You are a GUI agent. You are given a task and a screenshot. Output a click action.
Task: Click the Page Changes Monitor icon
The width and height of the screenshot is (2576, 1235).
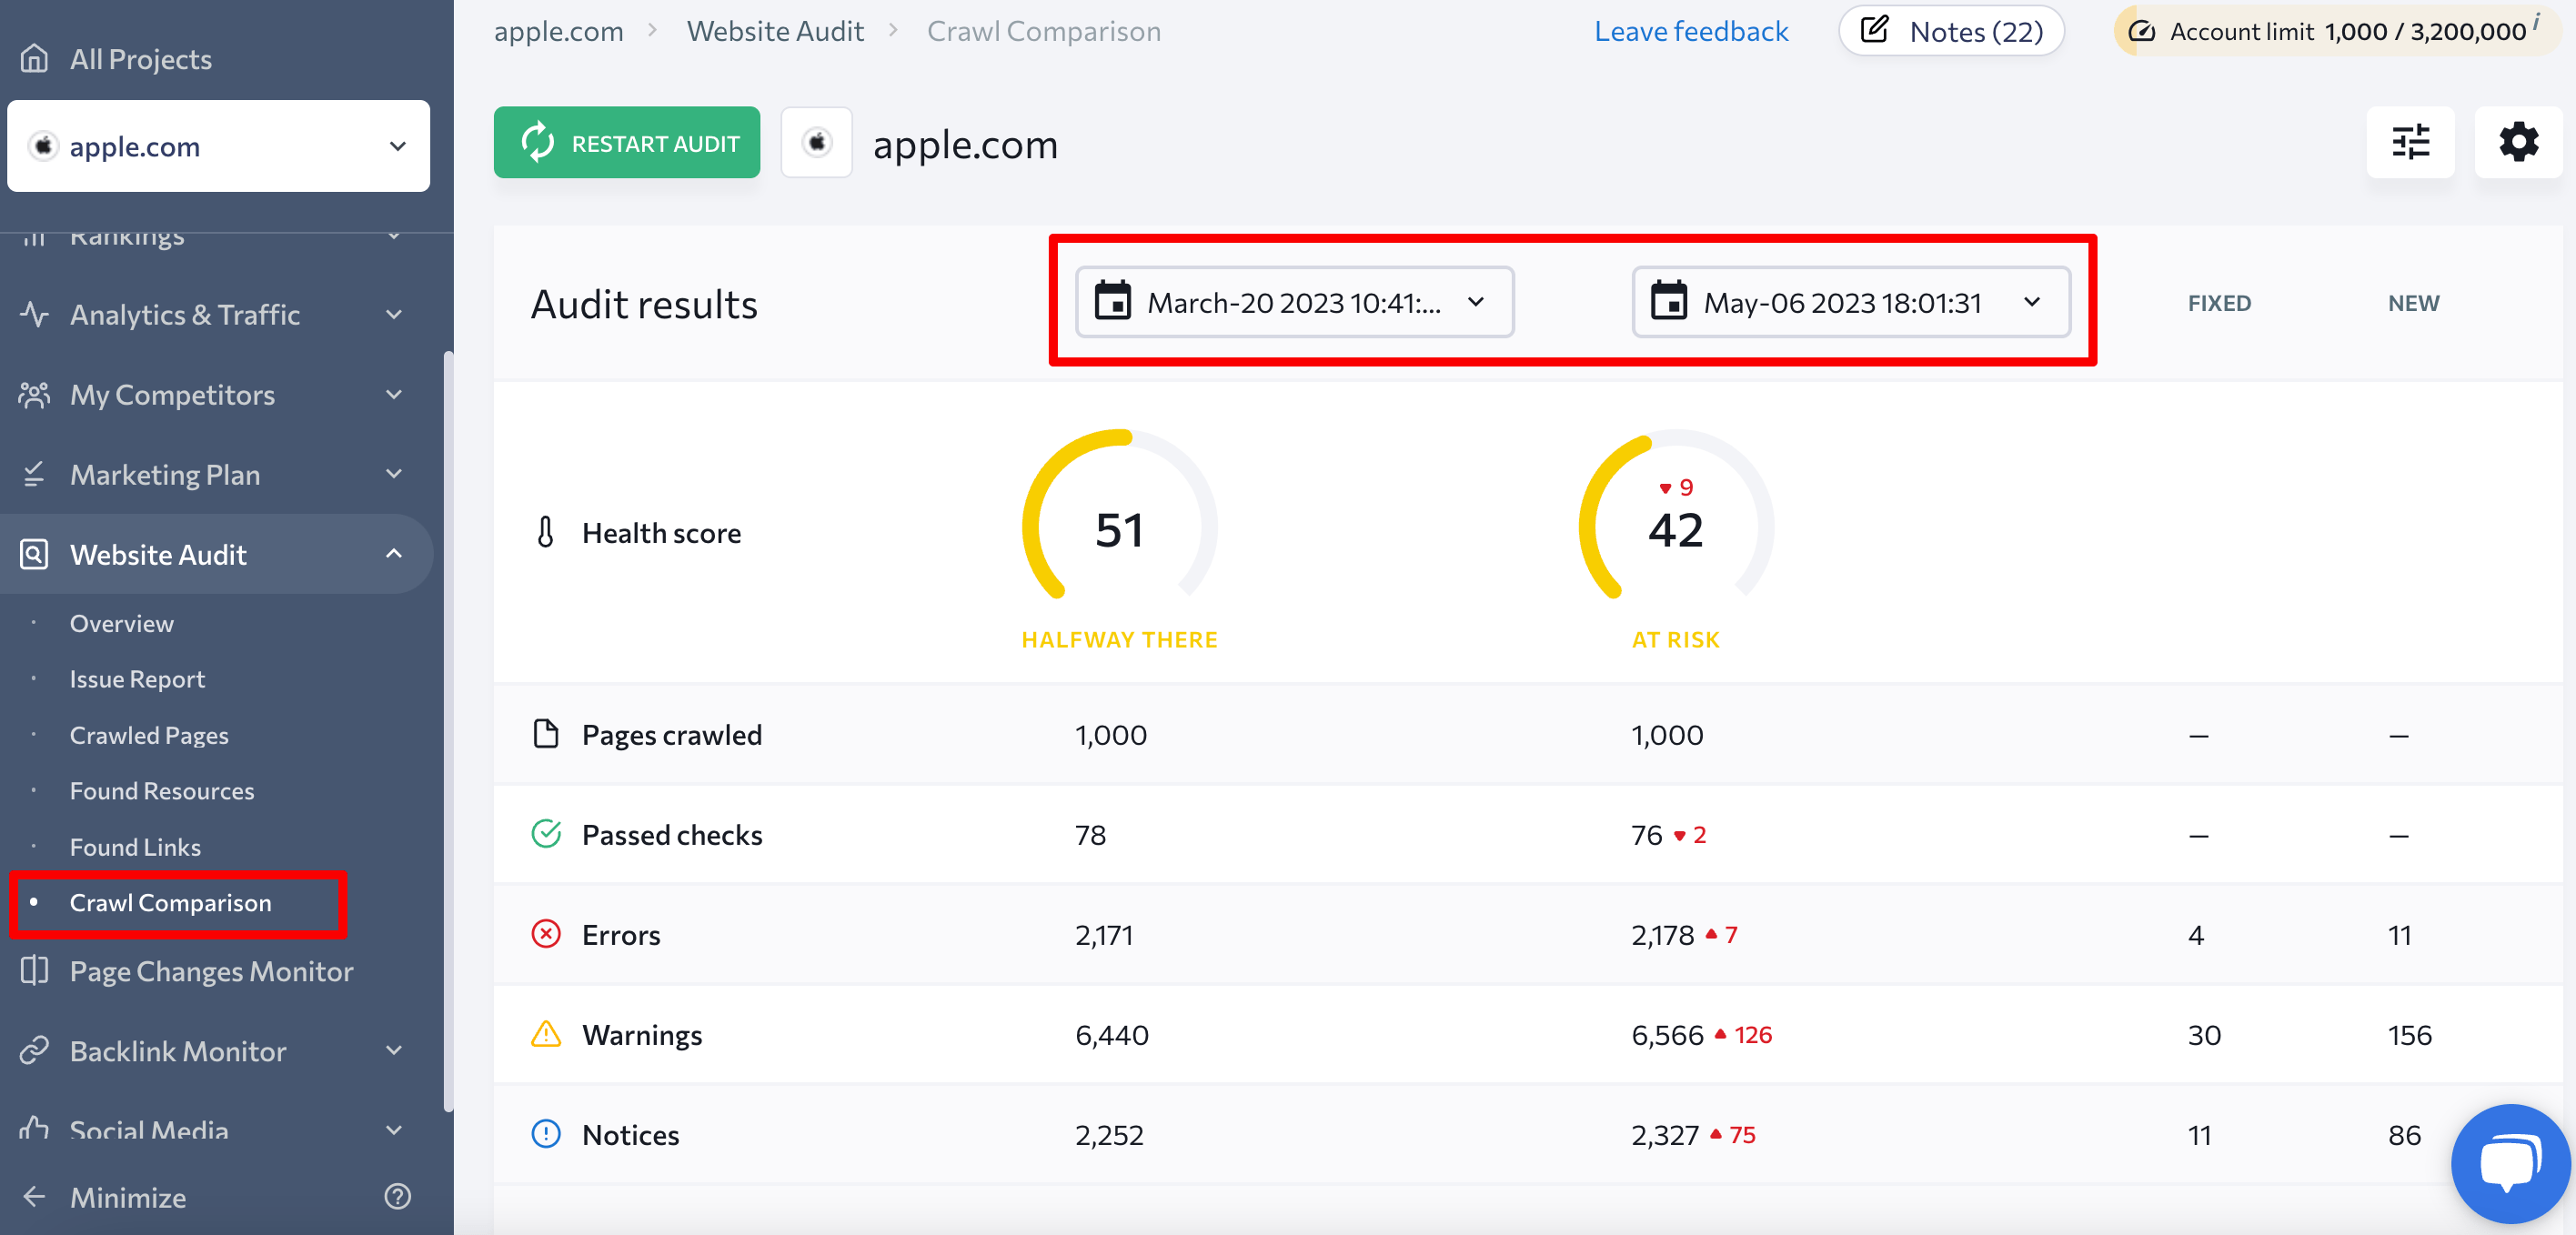point(34,970)
